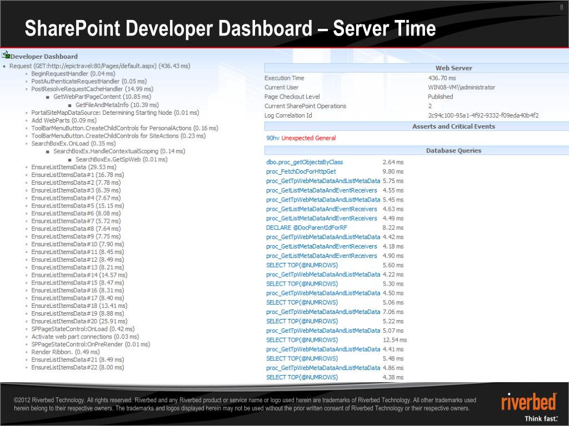Click the Developer Dashboard heading text

44,57
